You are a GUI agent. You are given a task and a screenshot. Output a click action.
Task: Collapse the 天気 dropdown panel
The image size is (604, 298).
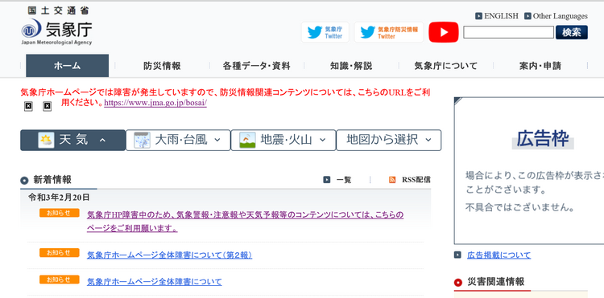tap(72, 141)
